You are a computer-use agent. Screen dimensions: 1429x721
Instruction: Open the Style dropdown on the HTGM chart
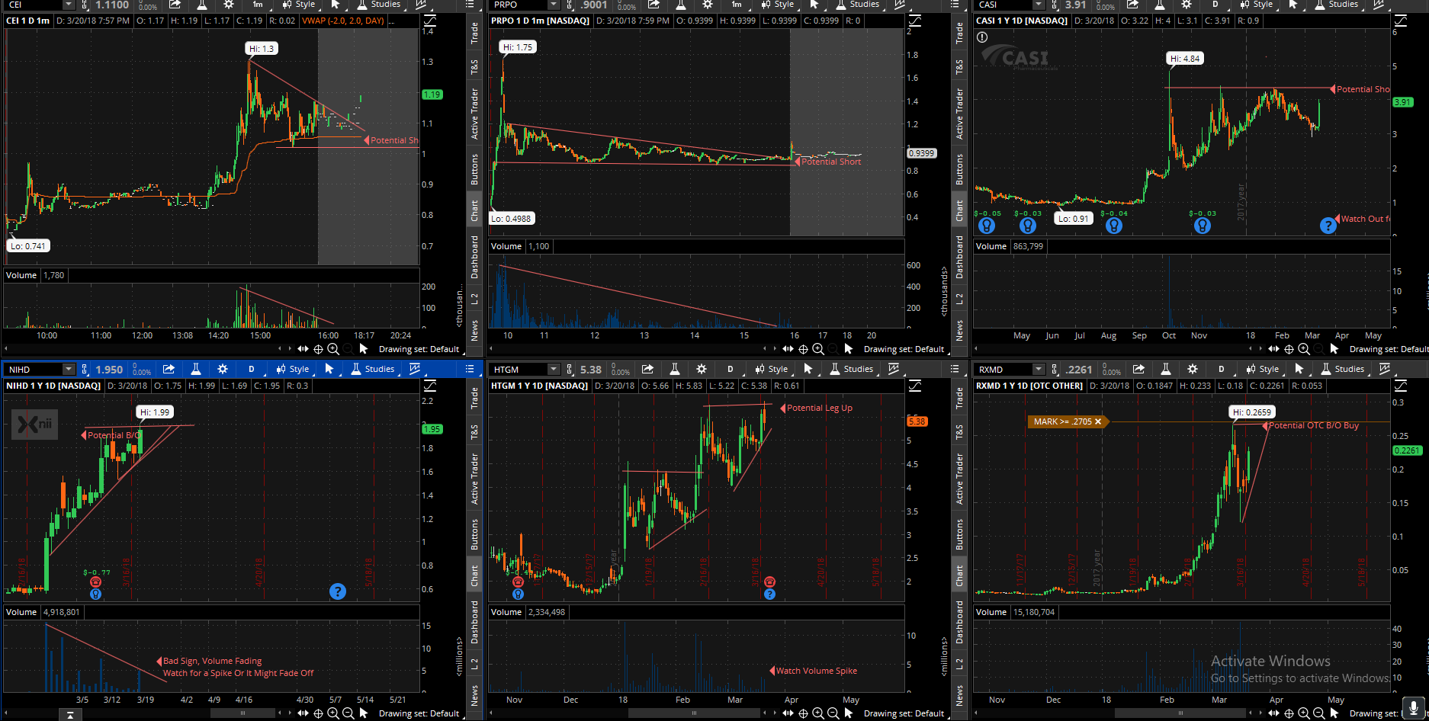[774, 369]
